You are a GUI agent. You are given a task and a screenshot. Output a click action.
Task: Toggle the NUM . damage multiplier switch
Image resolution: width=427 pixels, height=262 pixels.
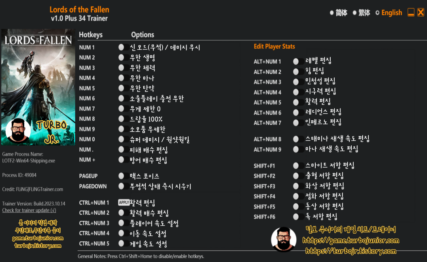tap(123, 149)
